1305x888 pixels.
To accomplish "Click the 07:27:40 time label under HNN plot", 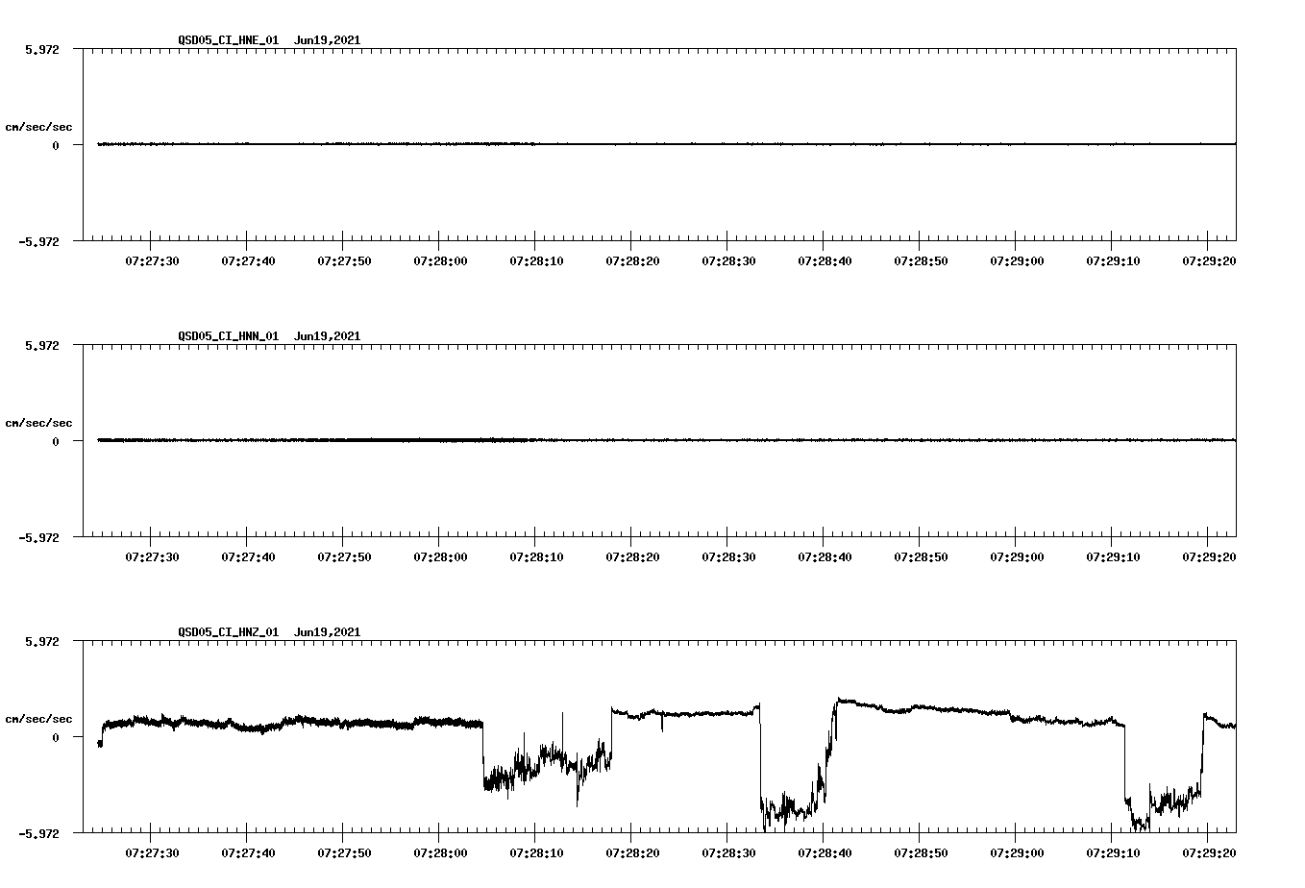I will click(248, 556).
